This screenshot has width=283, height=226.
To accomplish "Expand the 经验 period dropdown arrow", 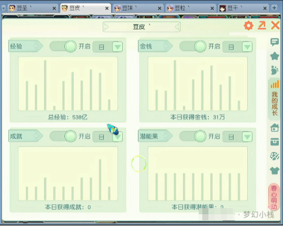I will point(117,47).
